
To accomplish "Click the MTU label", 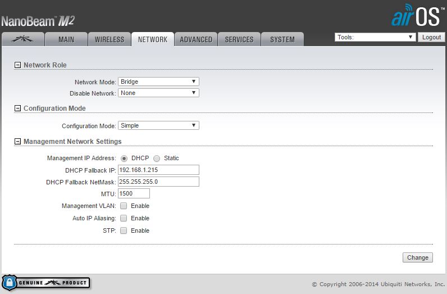I will point(108,194).
